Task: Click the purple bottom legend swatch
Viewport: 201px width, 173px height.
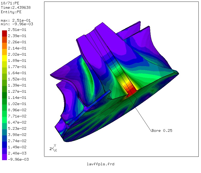Action: [x=5, y=157]
